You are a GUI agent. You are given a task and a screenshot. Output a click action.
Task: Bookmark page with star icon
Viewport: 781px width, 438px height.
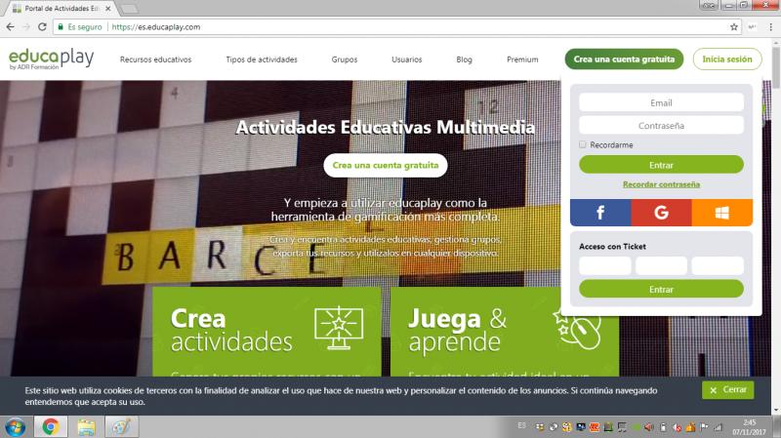(x=734, y=27)
